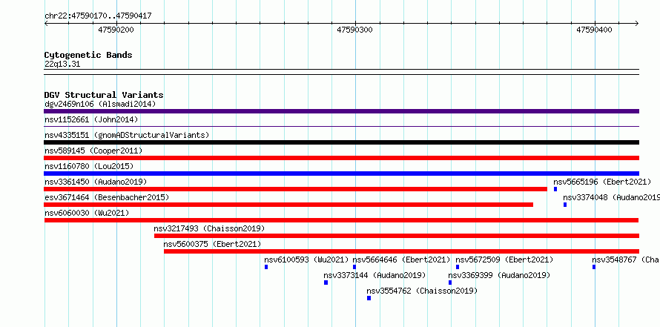Click the nsv6060030 (Wu2021) label
The width and height of the screenshot is (660, 327).
[87, 213]
